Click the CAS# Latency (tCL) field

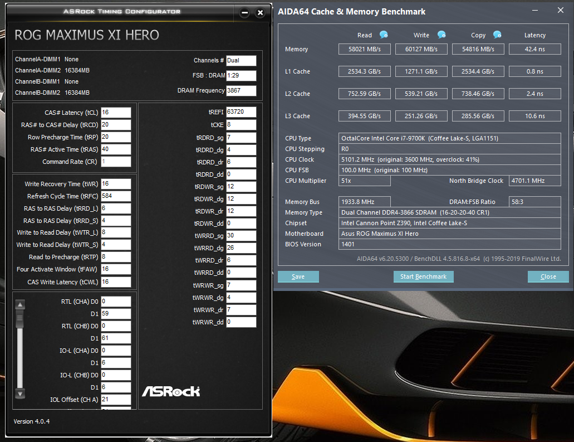coord(116,113)
